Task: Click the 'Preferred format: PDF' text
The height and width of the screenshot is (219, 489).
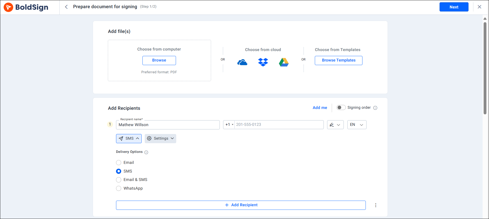Action: coord(159,72)
